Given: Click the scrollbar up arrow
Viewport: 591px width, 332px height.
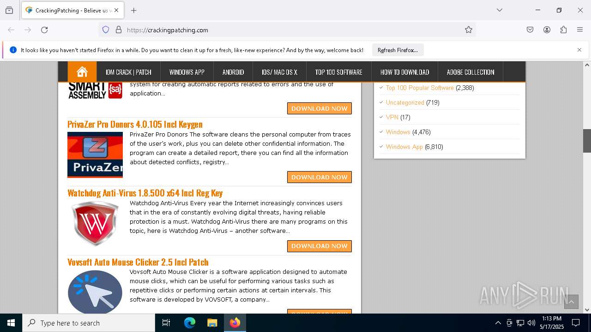Looking at the screenshot, I should [x=587, y=65].
